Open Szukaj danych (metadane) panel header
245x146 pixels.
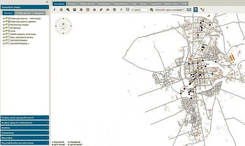pyautogui.click(x=25, y=122)
